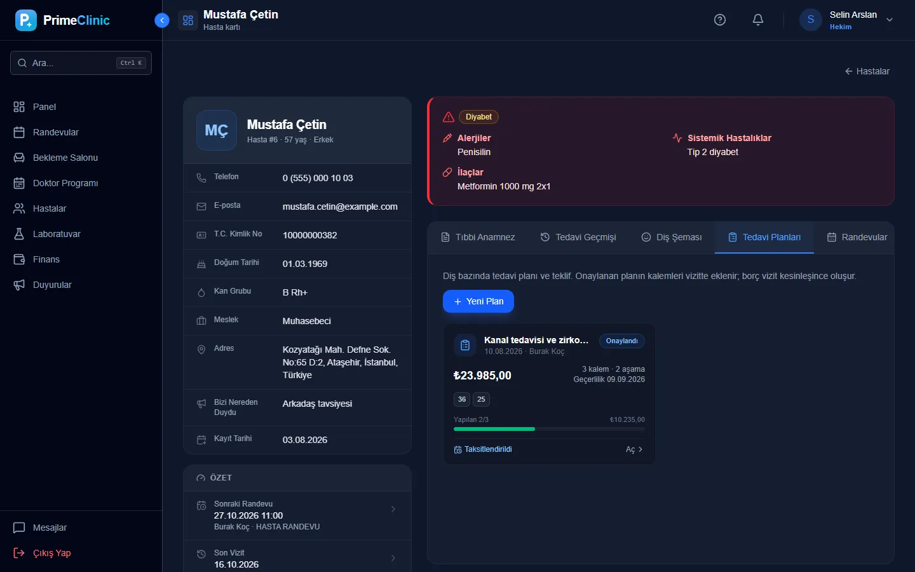Screen dimensions: 915x572
Task: Go to Panel in the sidebar
Action: click(81, 107)
